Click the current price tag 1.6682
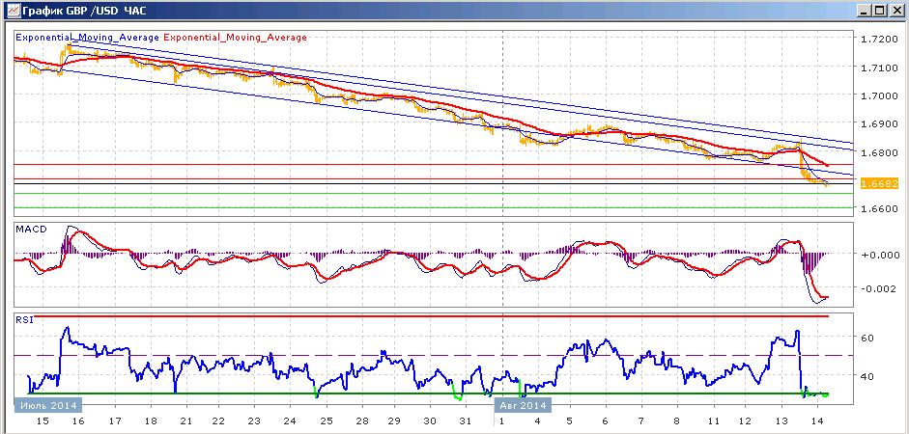The image size is (909, 434). 879,184
